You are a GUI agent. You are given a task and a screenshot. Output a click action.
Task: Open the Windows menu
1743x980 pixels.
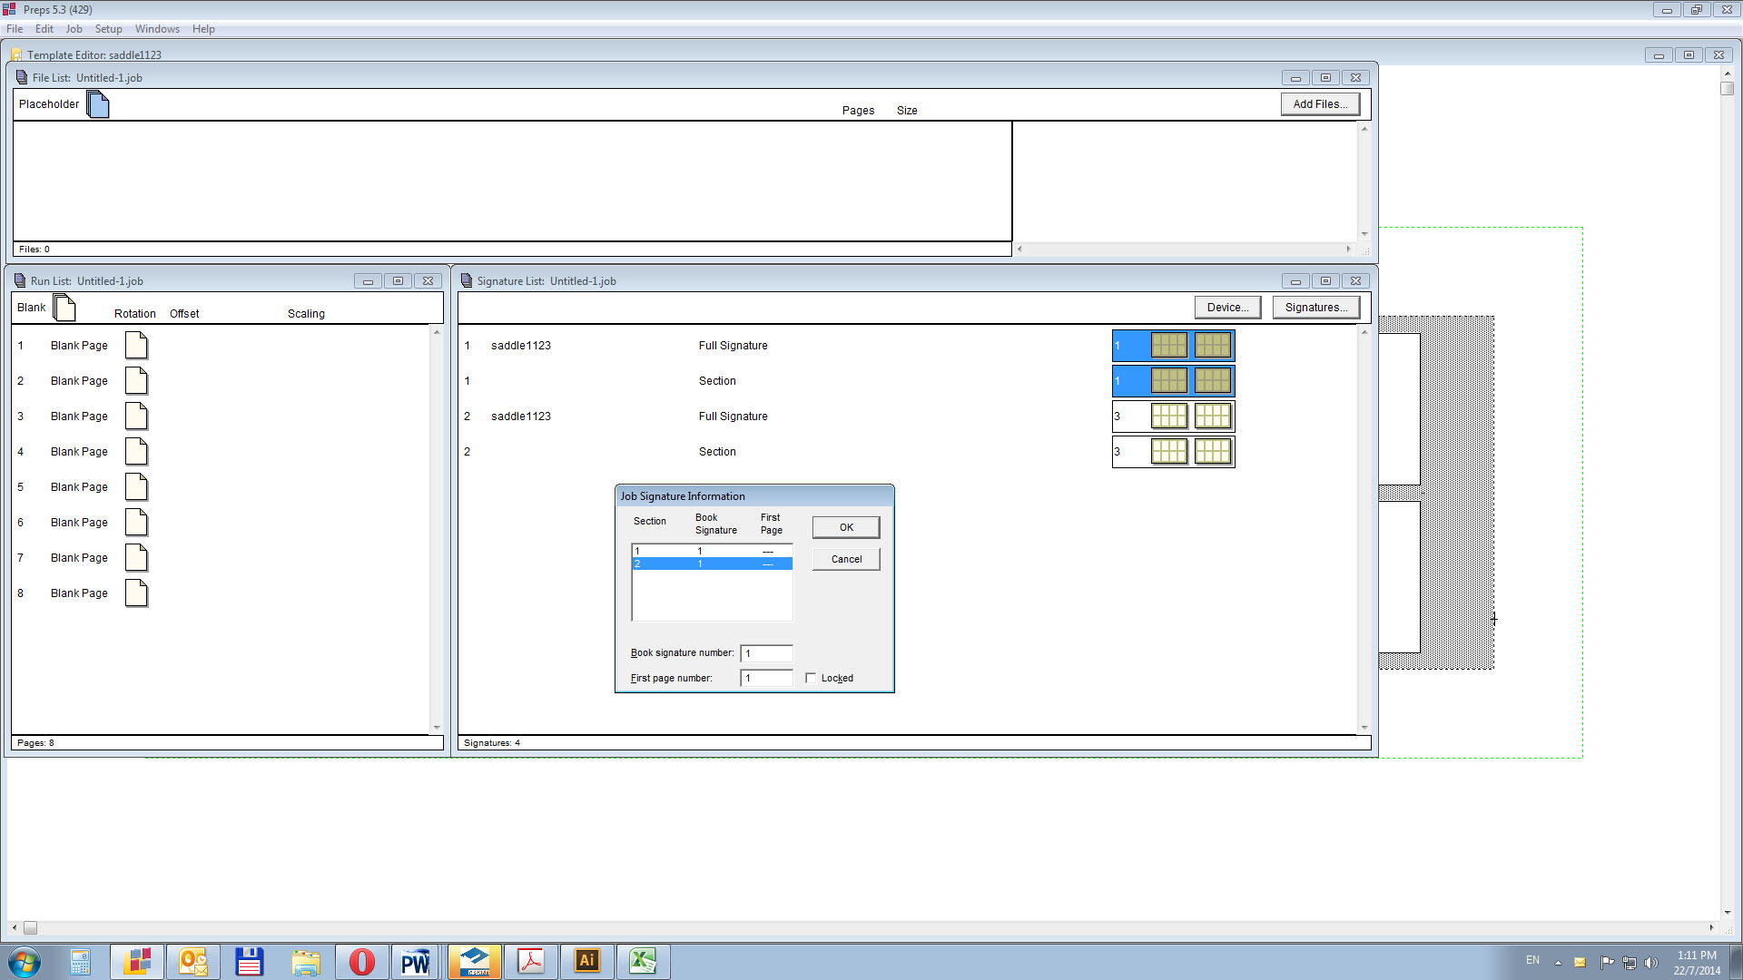tap(157, 29)
